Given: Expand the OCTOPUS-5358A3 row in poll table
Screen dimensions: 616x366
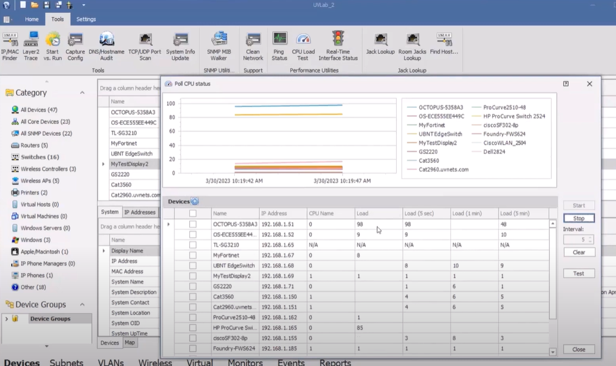Looking at the screenshot, I should (x=168, y=224).
